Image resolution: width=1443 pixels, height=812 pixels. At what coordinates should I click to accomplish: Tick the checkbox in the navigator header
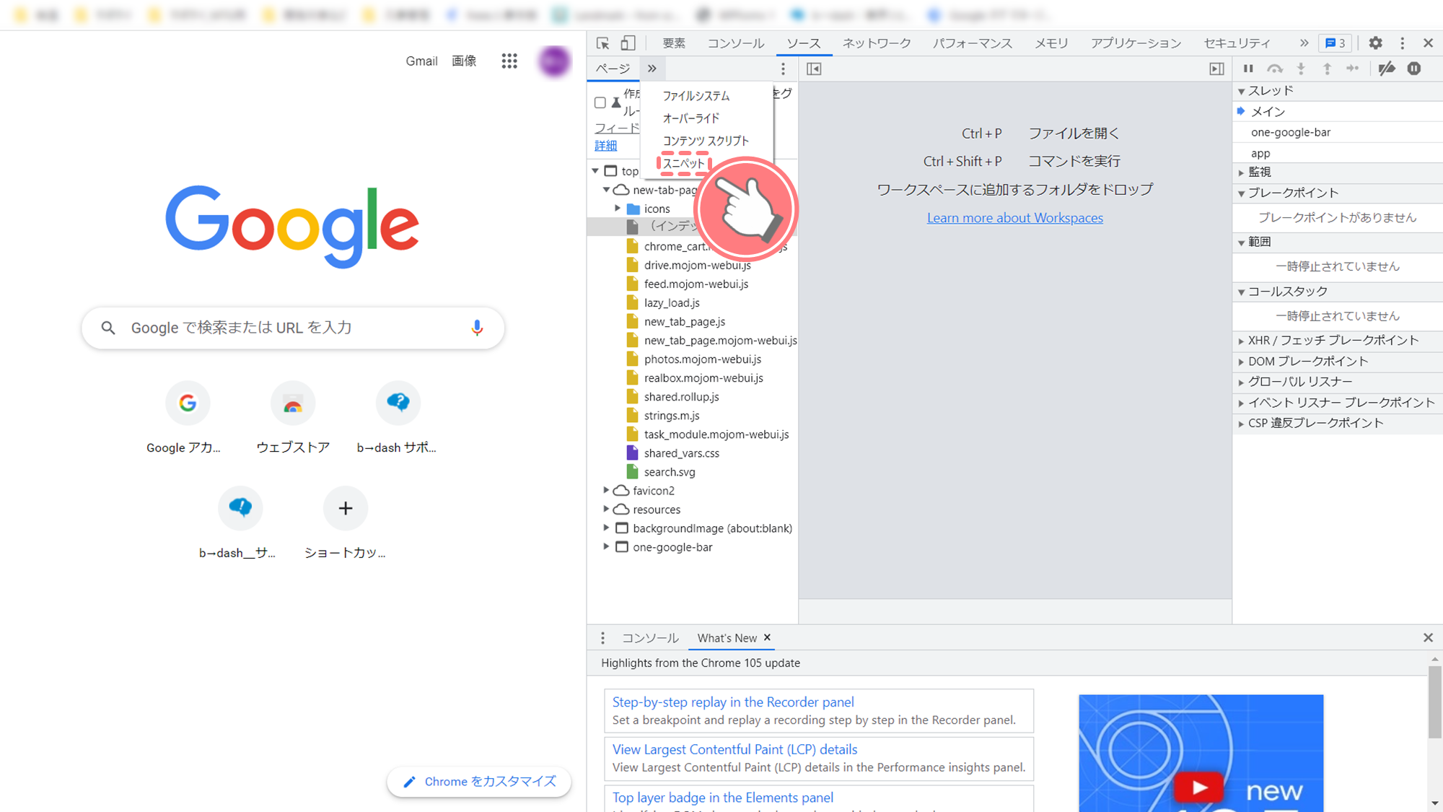[x=600, y=102]
